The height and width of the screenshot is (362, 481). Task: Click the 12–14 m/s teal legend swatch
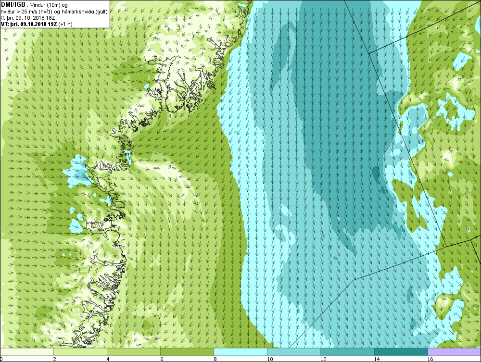click(x=347, y=351)
